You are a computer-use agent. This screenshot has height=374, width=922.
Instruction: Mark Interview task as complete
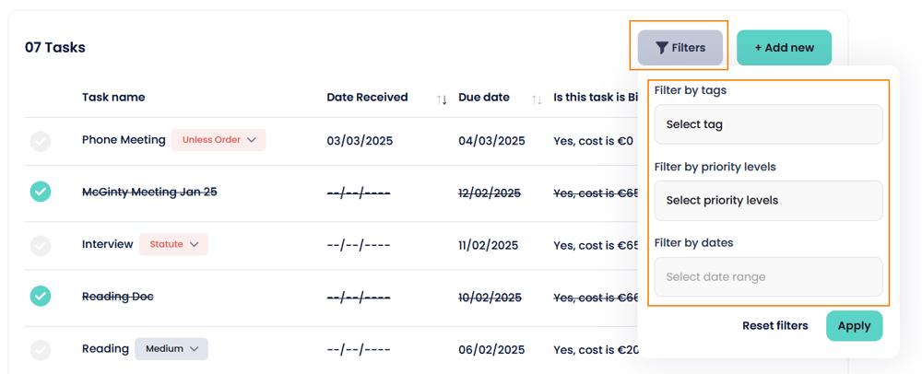(40, 245)
